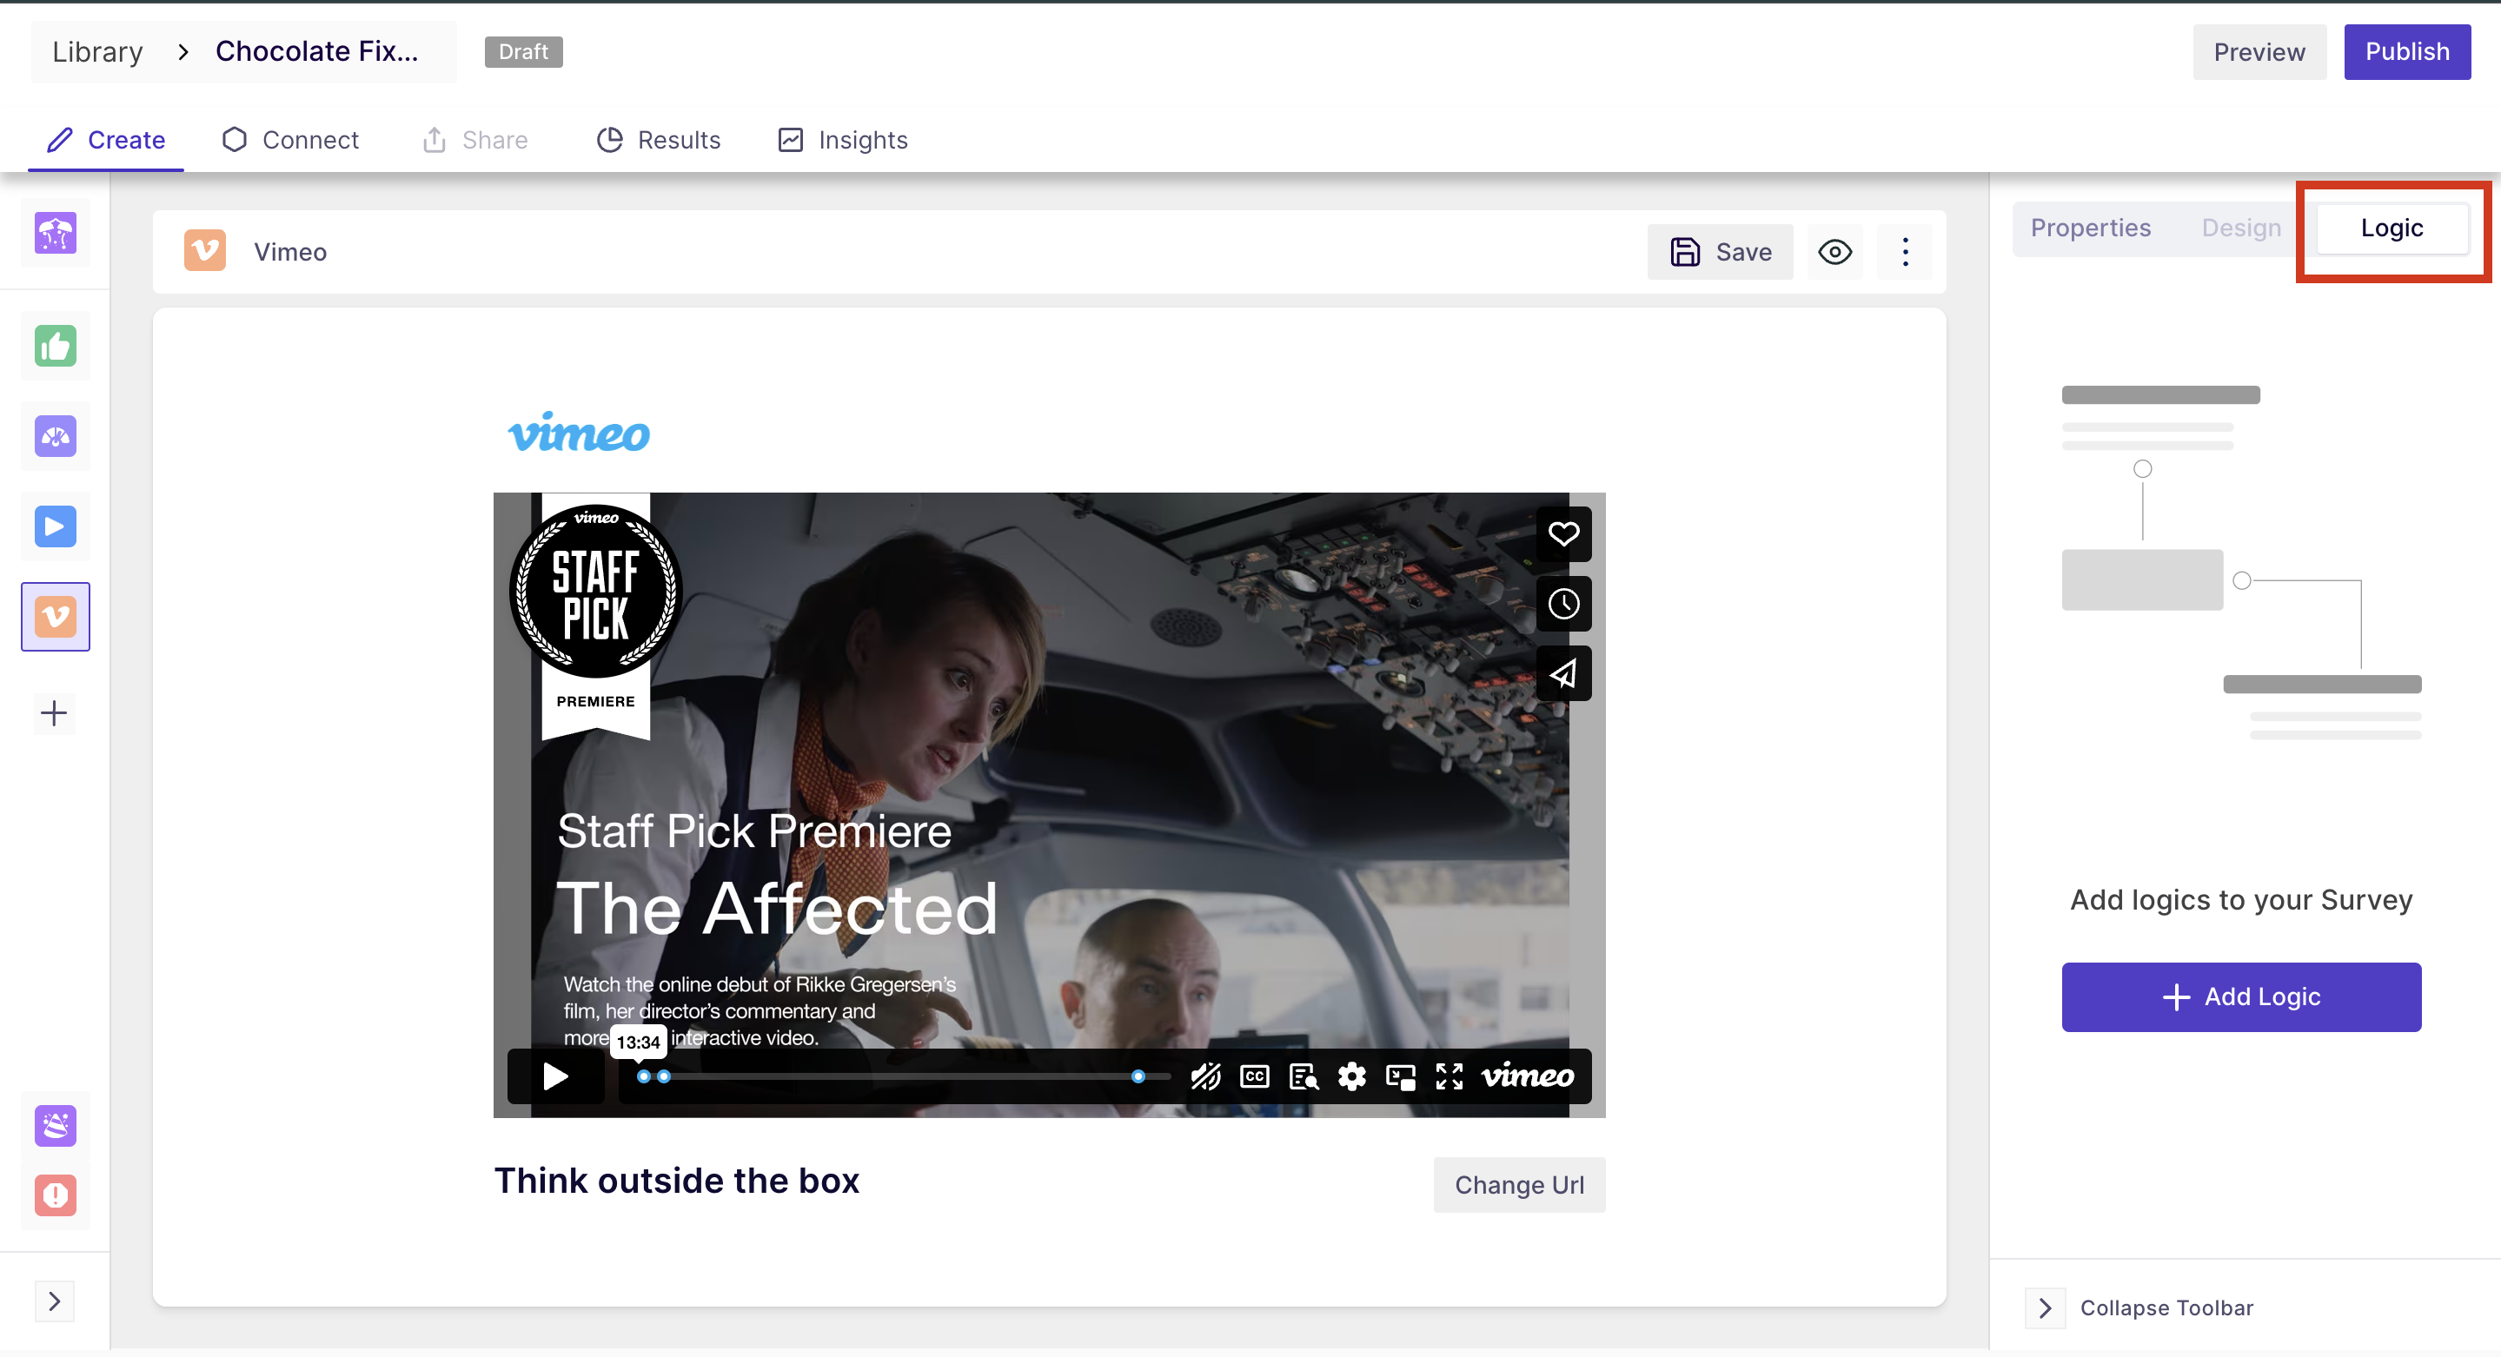Click the Draft status badge

[523, 51]
